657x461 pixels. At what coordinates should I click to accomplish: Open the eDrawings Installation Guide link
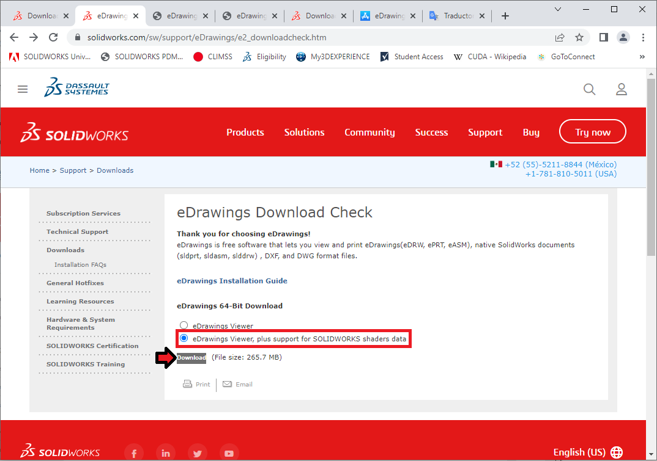pos(232,281)
